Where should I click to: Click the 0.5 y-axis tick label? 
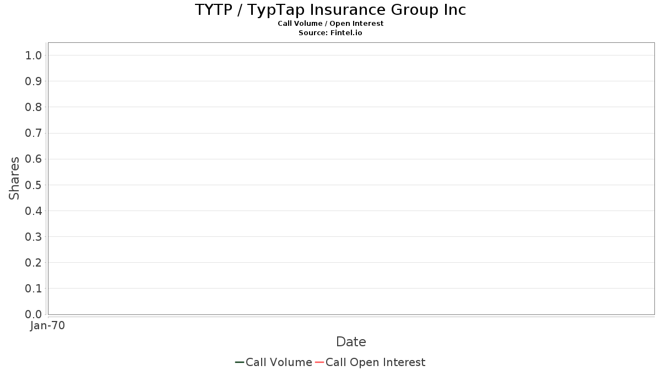(34, 185)
